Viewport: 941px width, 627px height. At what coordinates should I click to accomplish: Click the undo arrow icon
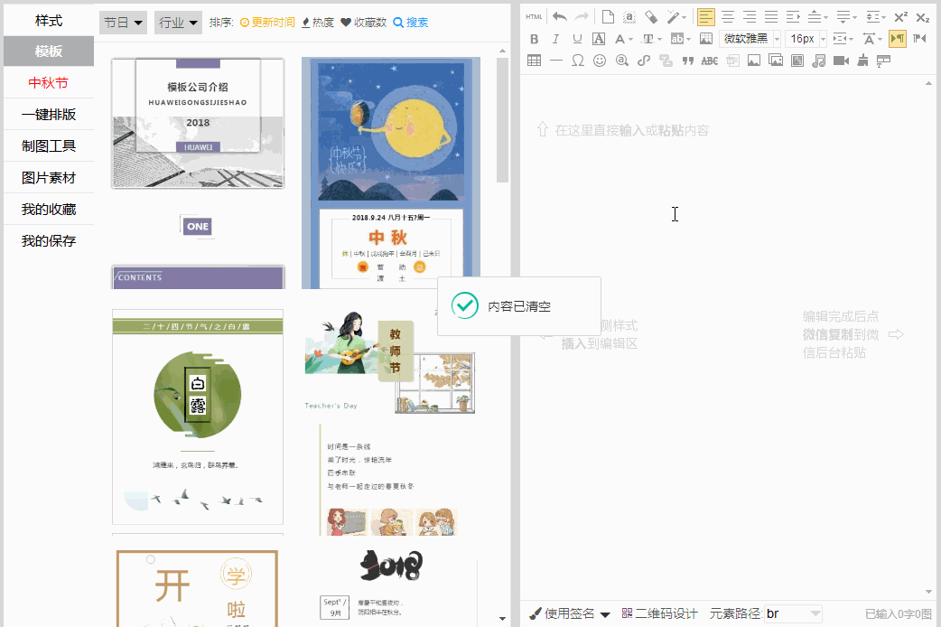560,17
